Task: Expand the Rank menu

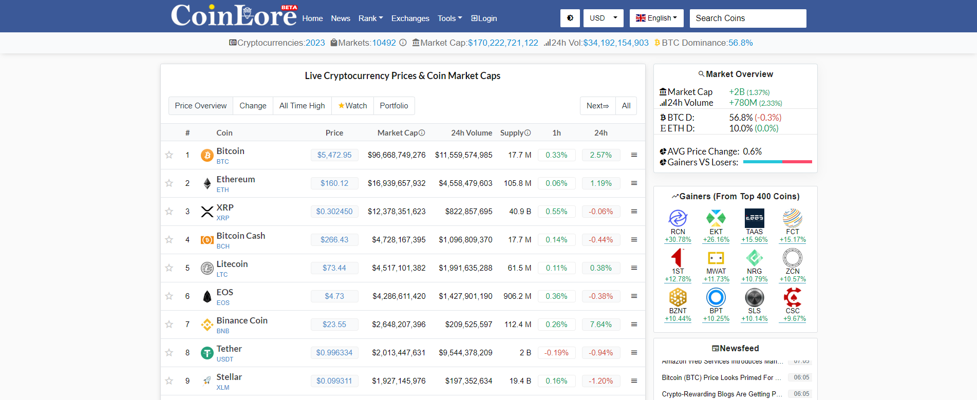Action: pos(370,18)
